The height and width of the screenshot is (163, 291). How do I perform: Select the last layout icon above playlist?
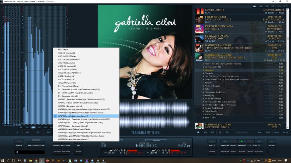[286, 6]
